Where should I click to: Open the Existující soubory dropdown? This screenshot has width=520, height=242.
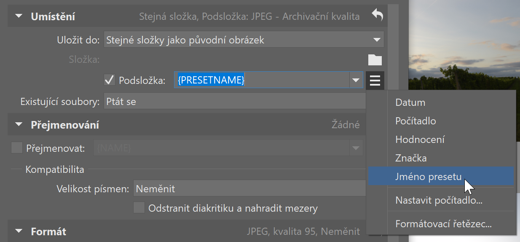tap(235, 102)
